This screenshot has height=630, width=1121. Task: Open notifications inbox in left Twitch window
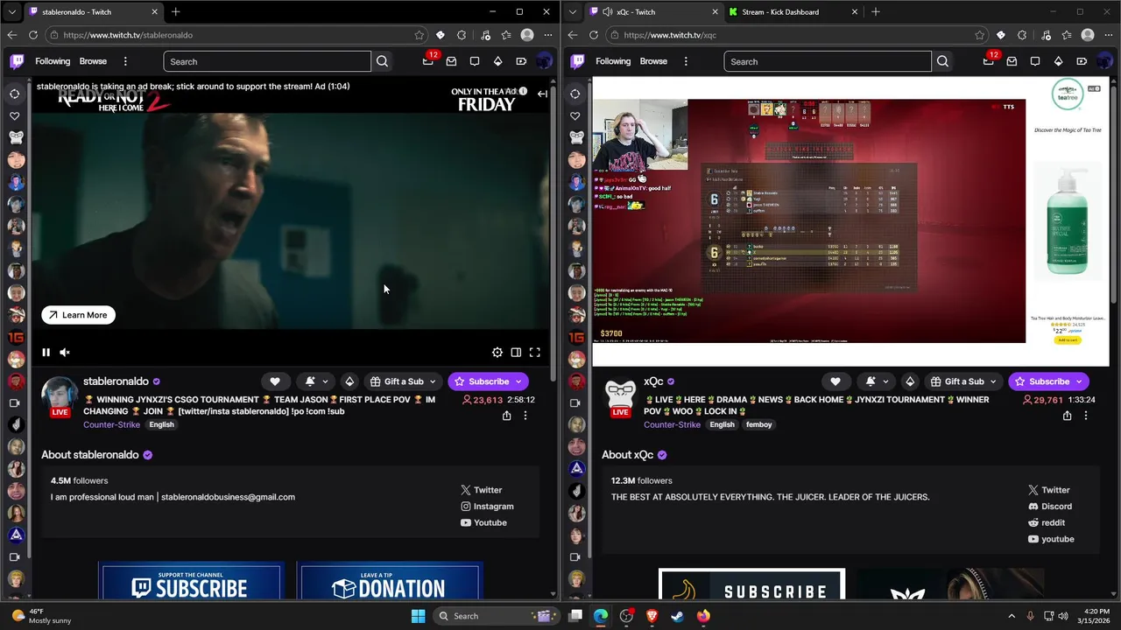451,61
